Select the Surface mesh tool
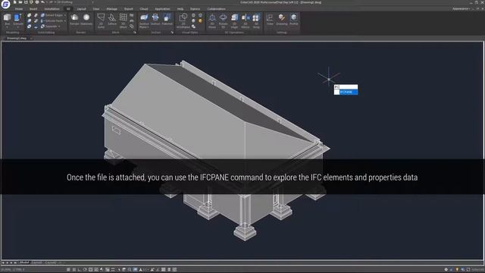 pos(112,20)
